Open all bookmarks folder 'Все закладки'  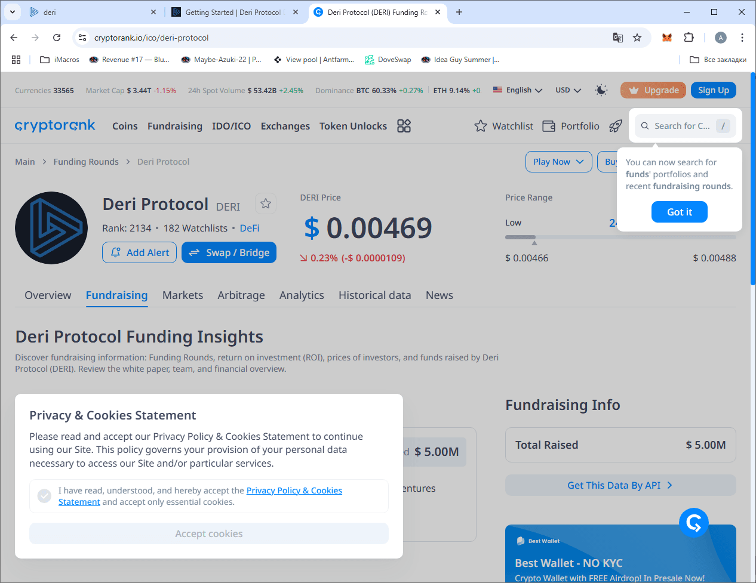718,60
